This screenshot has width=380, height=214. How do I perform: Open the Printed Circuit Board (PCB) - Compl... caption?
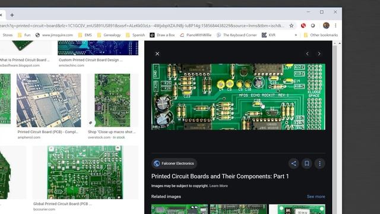[47, 132]
